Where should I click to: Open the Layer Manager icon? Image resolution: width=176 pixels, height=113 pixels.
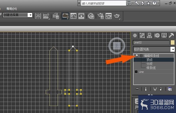(56, 16)
